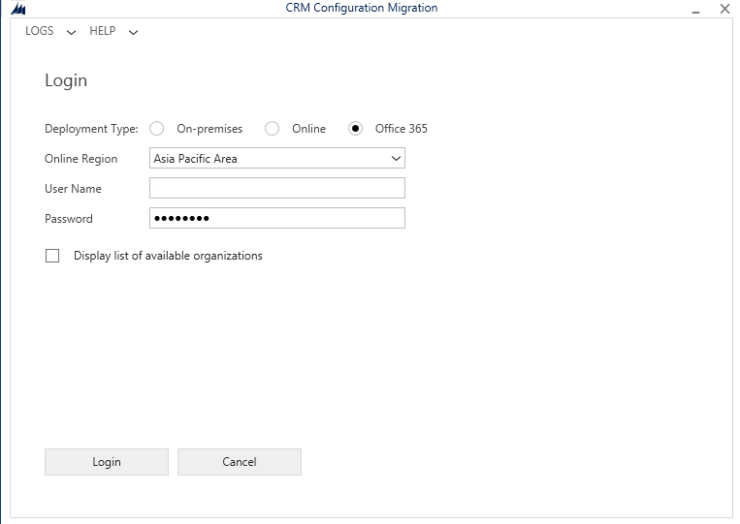Enable Display list of available organizations checkbox
Screen dimensions: 740x524
click(x=52, y=257)
